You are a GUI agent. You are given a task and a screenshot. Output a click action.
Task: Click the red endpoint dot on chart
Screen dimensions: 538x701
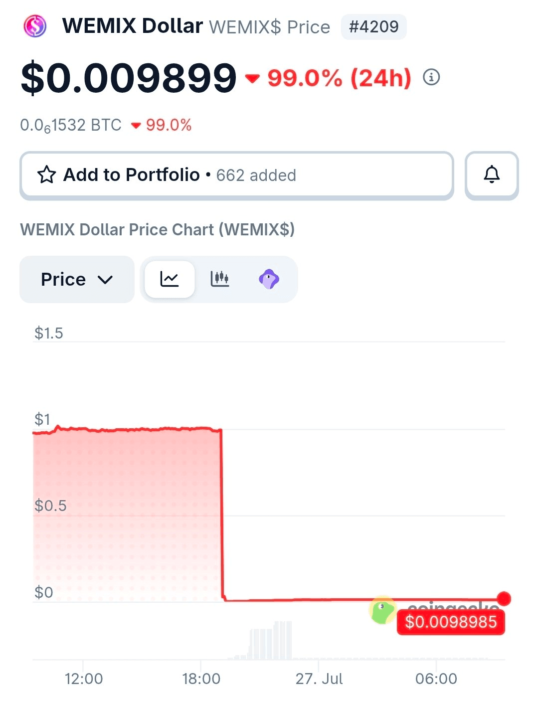click(504, 598)
